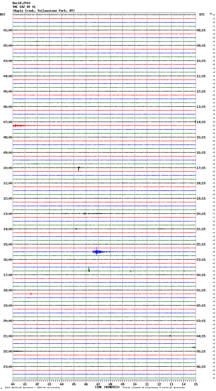Click the green spike below the 16:00 row
216x391 pixels.
pos(89,270)
